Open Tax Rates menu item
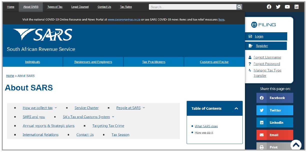Screen dimensions: 307x152 126,7
